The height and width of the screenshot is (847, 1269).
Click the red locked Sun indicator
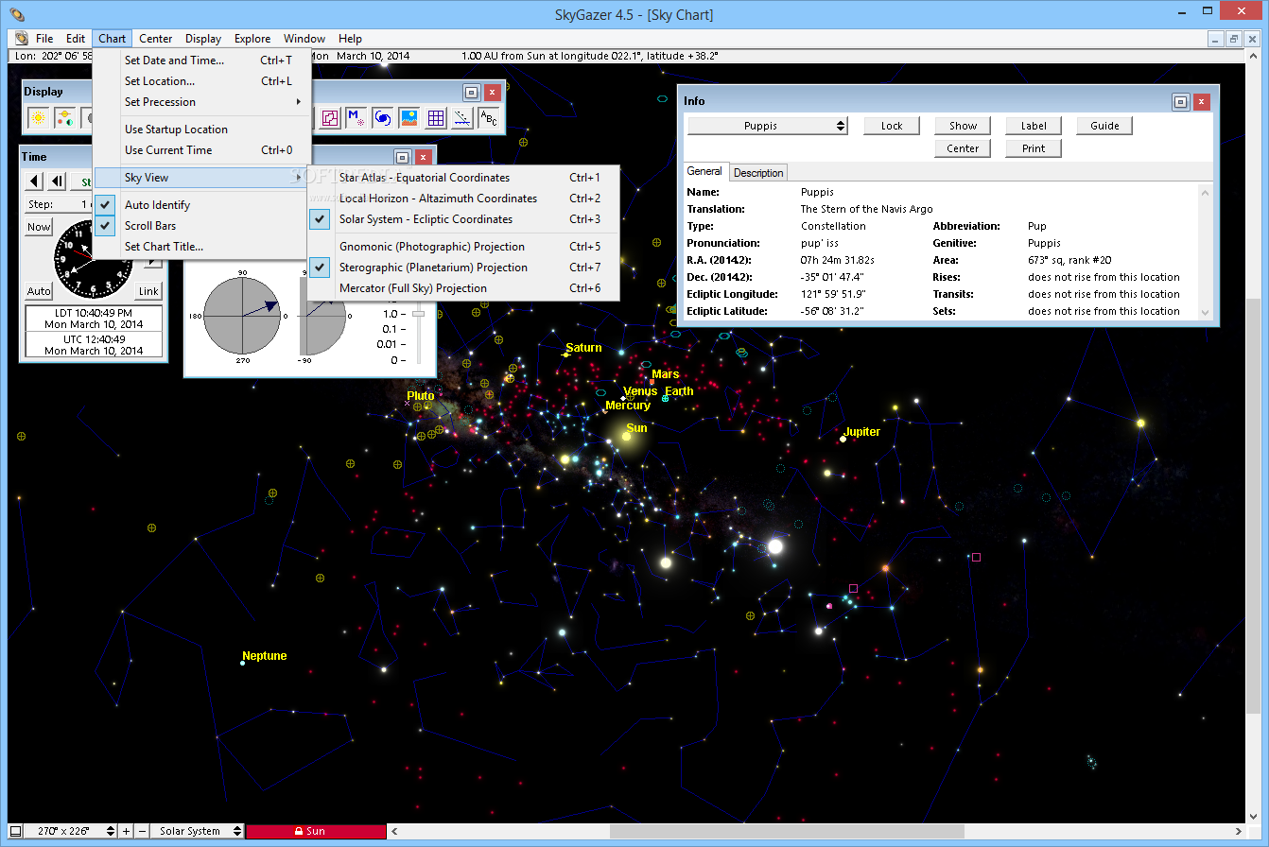coord(316,831)
